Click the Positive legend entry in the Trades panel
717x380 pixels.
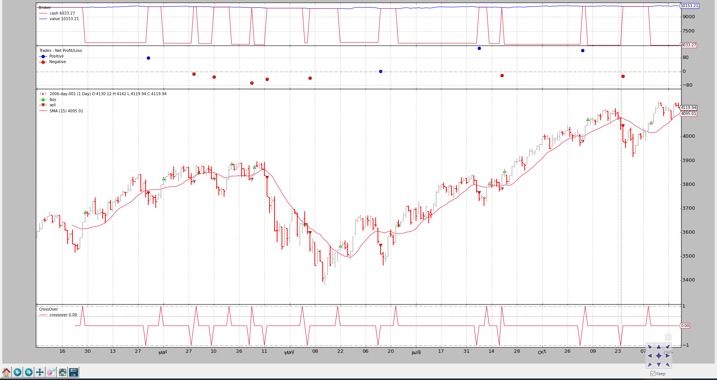tap(56, 56)
